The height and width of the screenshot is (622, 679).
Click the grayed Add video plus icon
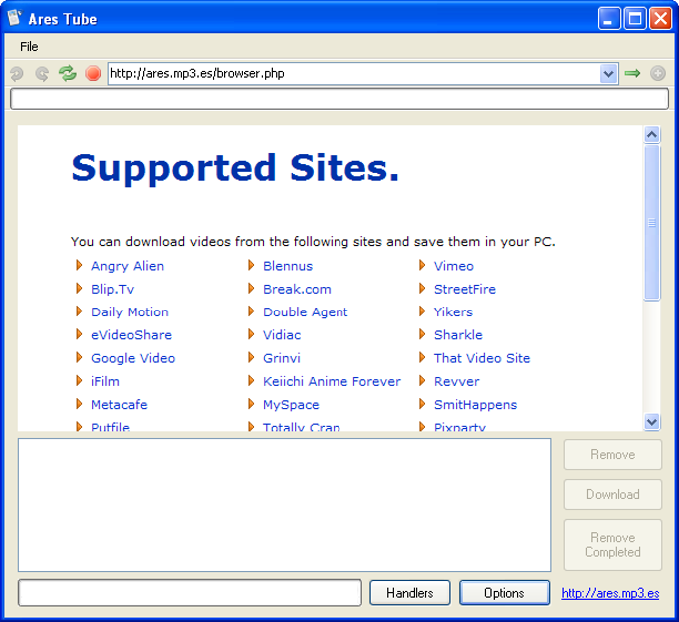pos(658,73)
